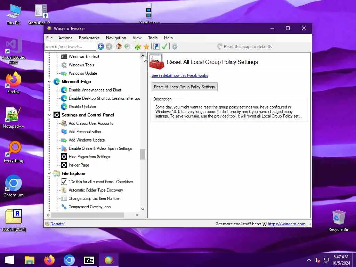
Task: Click the Microsoft Edge category icon
Action: [57, 82]
